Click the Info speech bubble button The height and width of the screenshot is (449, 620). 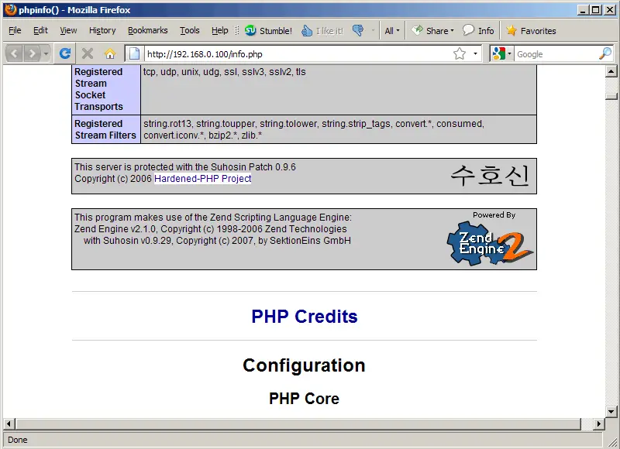(478, 30)
